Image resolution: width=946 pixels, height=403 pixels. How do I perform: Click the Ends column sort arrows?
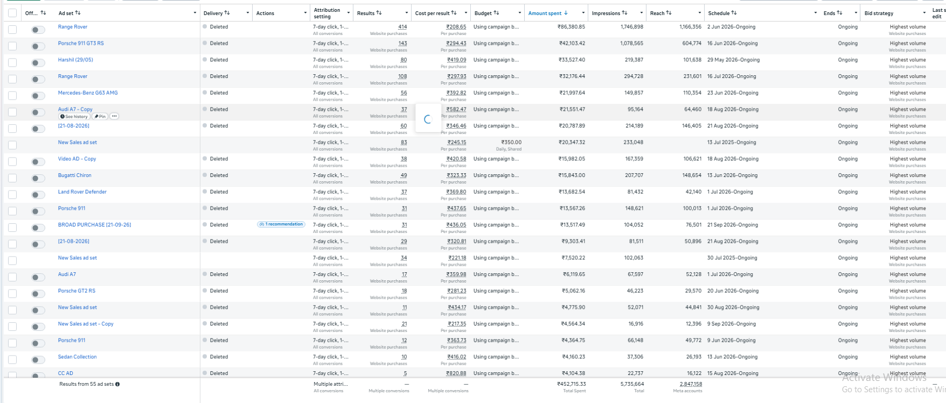click(839, 13)
